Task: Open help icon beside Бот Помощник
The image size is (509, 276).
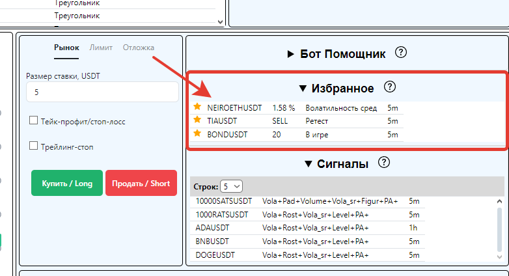Action: [x=401, y=53]
